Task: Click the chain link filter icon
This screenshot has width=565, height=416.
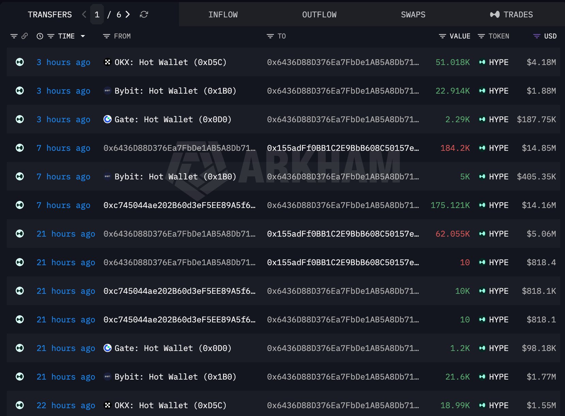Action: (25, 36)
